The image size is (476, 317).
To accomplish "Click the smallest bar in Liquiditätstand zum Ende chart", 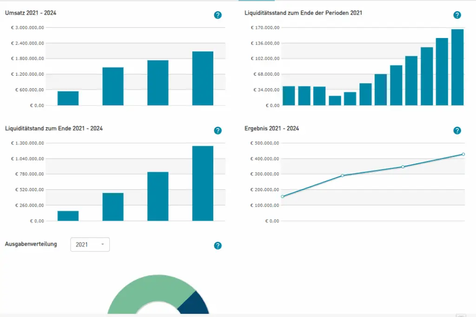I will [x=68, y=216].
